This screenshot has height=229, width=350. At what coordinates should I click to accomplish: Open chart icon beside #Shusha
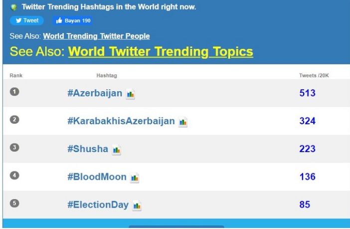tap(116, 150)
